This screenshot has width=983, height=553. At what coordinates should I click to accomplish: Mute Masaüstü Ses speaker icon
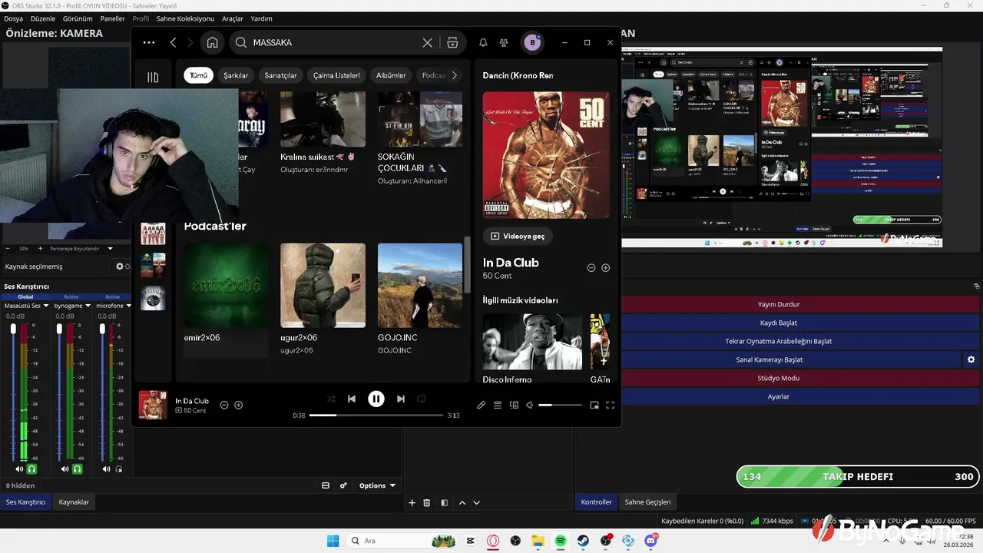[x=19, y=469]
